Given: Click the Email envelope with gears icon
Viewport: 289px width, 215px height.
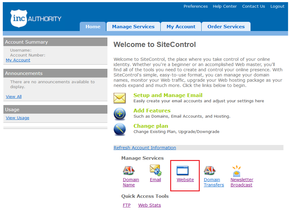Looking at the screenshot, I should coord(156,170).
